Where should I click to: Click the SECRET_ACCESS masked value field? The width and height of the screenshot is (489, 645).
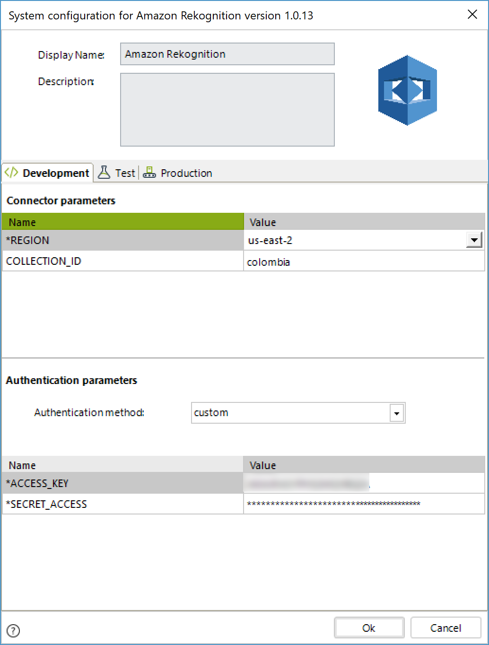point(363,504)
